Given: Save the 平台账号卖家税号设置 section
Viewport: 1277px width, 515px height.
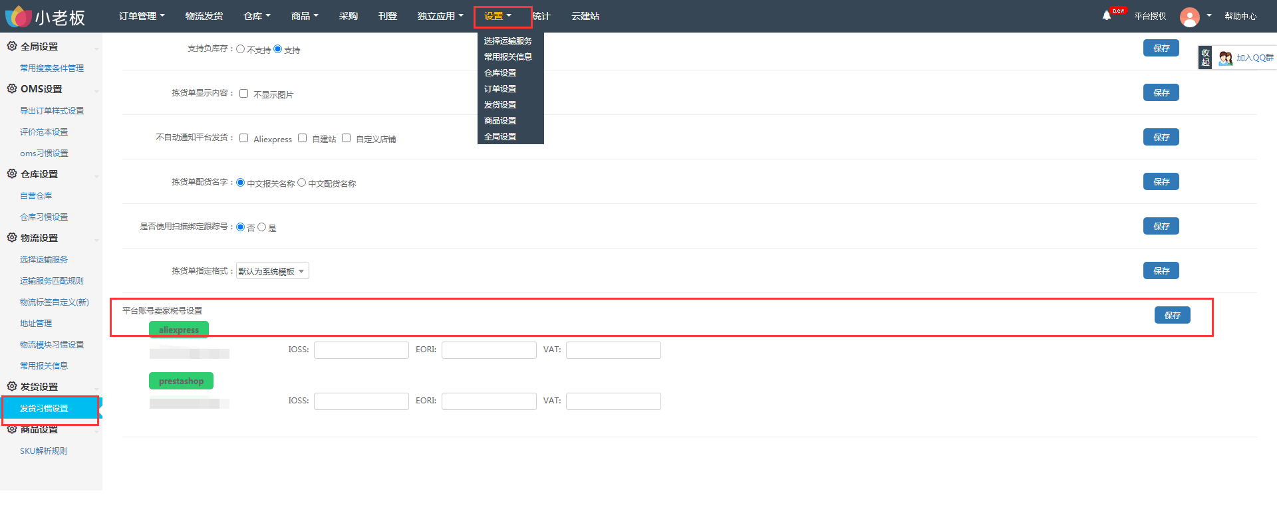Looking at the screenshot, I should click(1172, 315).
